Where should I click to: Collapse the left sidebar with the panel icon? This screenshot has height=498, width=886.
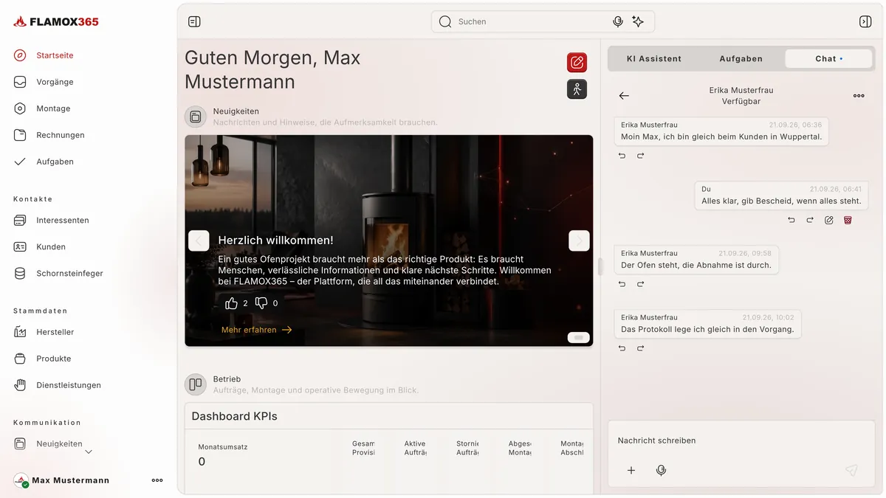click(194, 21)
